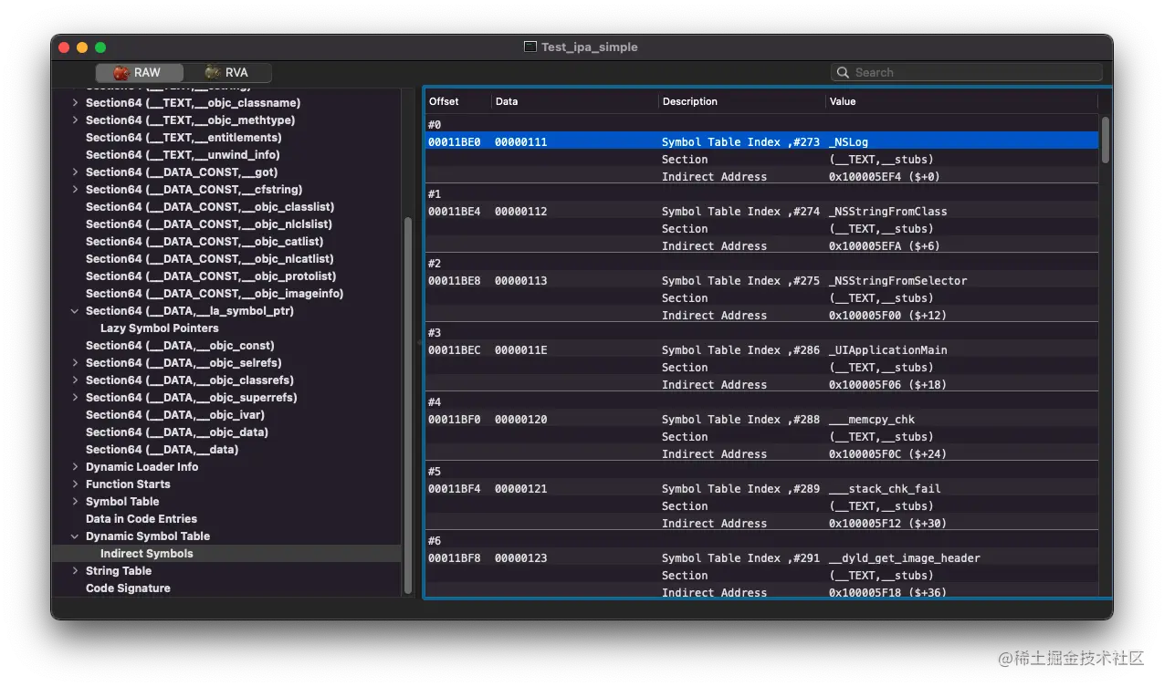1164x687 pixels.
Task: Select Section64 (__DATA,__objc_ivar) row
Action: click(x=226, y=415)
